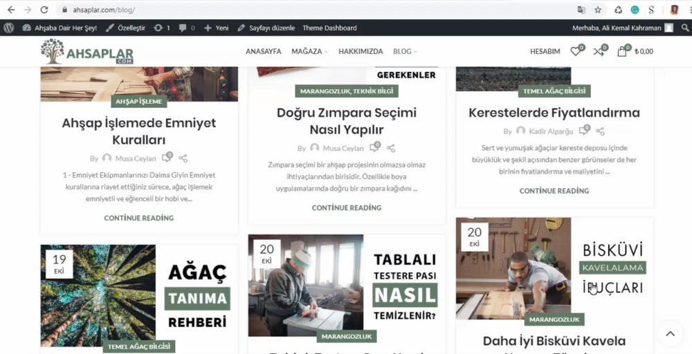692x354 pixels.
Task: Go back with the browser back arrow
Action: (11, 9)
